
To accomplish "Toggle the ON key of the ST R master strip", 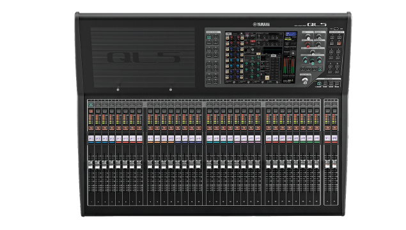I will (x=334, y=128).
